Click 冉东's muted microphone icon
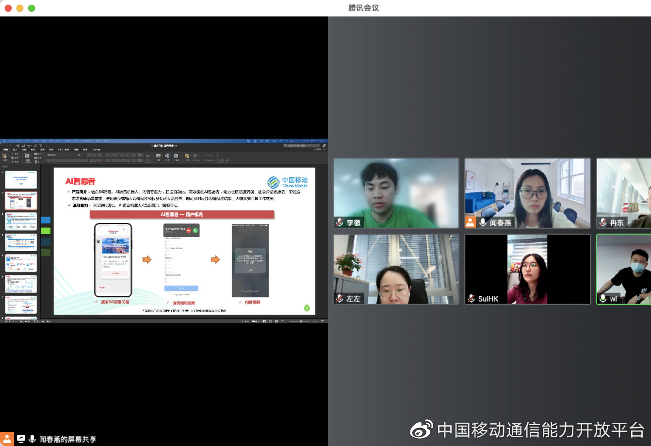The width and height of the screenshot is (651, 446). (x=603, y=223)
